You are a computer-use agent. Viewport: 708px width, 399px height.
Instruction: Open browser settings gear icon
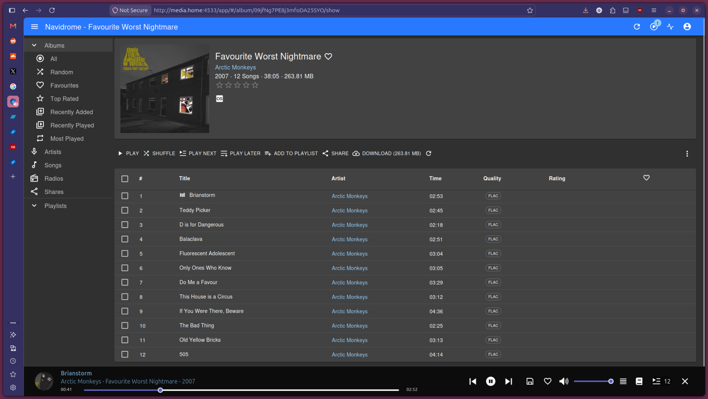click(13, 388)
